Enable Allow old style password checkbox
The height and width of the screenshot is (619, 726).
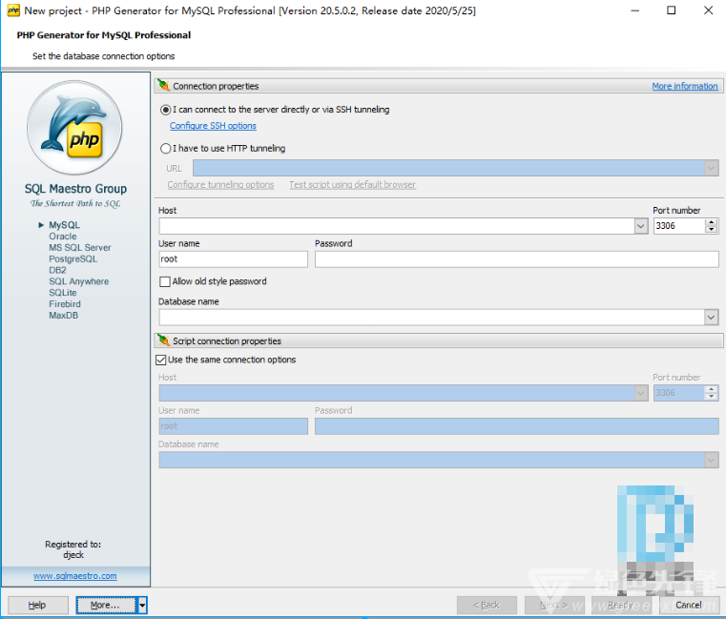click(x=164, y=281)
